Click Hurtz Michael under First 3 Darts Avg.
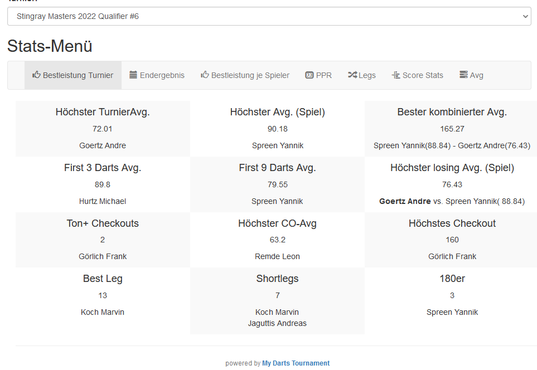This screenshot has width=537, height=370. pos(103,201)
